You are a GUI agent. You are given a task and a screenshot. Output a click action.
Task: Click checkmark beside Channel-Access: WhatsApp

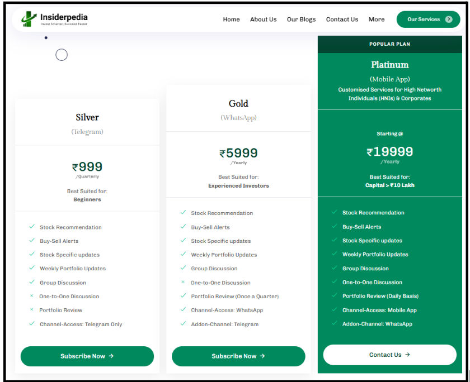[183, 309]
